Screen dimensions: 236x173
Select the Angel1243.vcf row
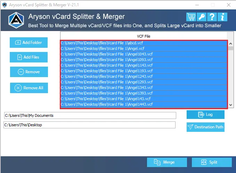pos(144,76)
